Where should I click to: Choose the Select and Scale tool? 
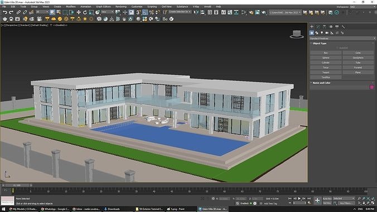(91, 12)
